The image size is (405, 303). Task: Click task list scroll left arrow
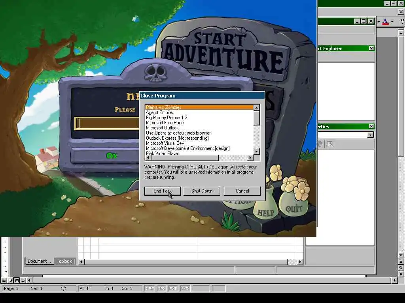pos(148,157)
